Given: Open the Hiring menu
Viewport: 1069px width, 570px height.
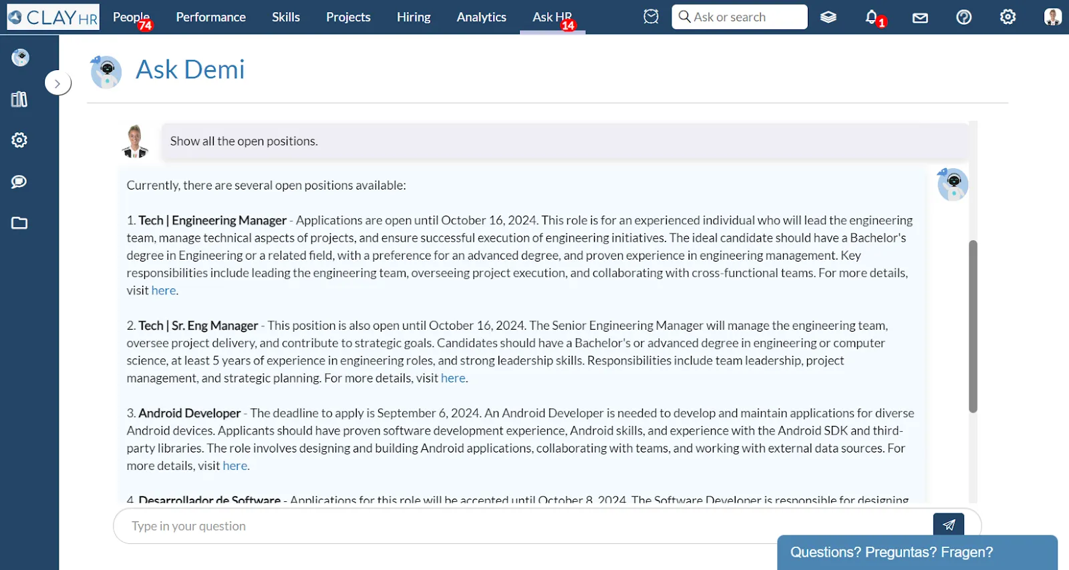Looking at the screenshot, I should click(414, 17).
